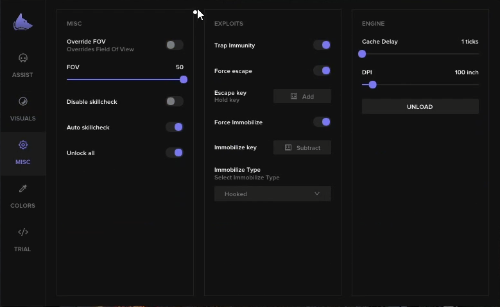Click the DPI slider handle
This screenshot has height=307, width=500.
click(372, 85)
